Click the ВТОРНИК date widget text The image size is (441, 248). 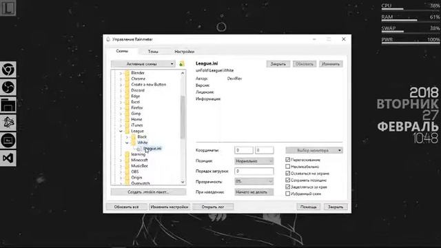407,104
